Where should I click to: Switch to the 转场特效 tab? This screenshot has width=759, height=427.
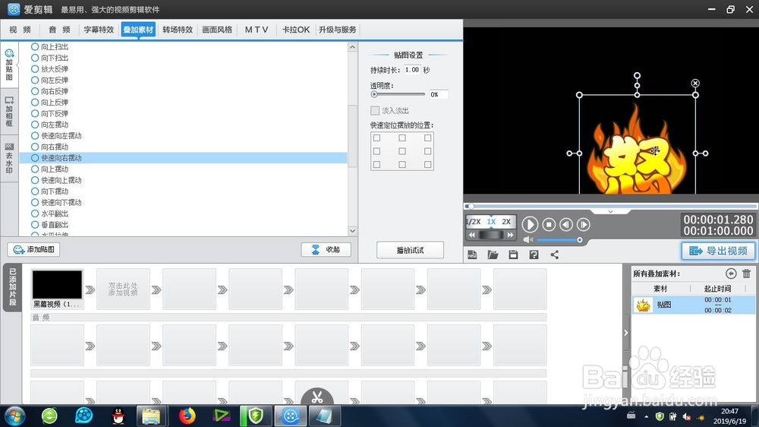tap(178, 30)
